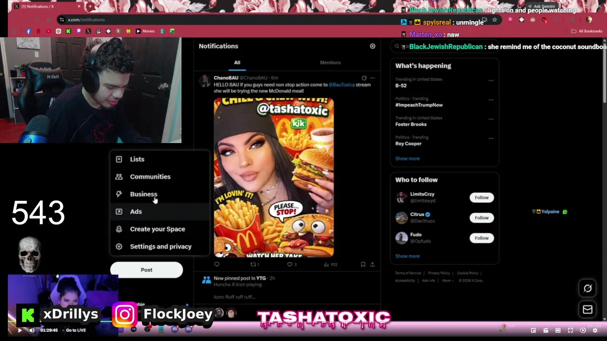The image size is (607, 341).
Task: Mute the video player volume
Action: [32, 330]
